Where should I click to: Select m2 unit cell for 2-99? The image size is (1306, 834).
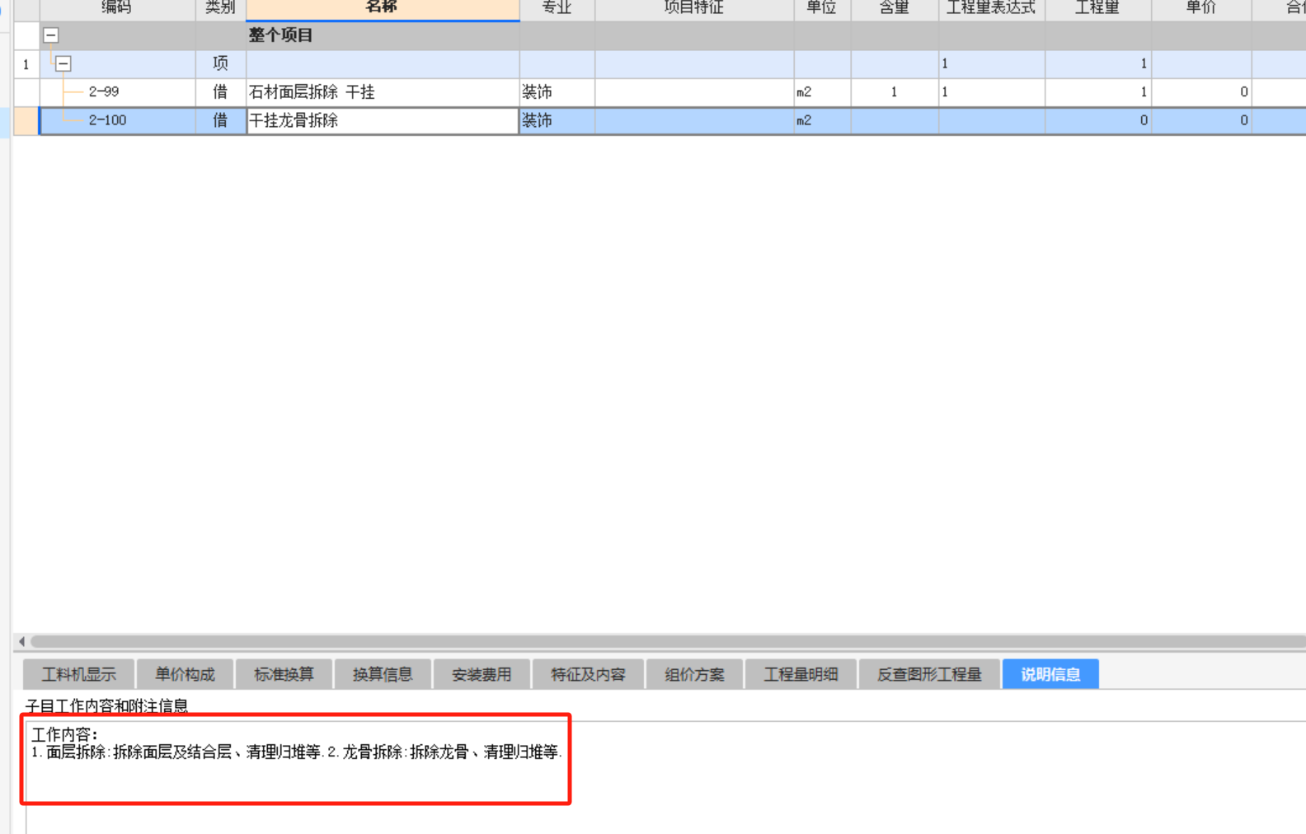pyautogui.click(x=822, y=92)
